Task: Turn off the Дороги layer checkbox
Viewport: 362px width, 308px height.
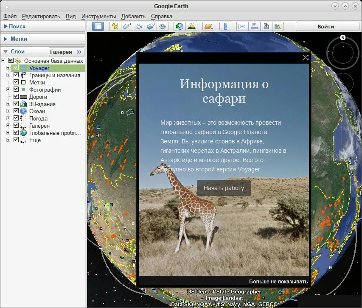Action: [x=16, y=96]
